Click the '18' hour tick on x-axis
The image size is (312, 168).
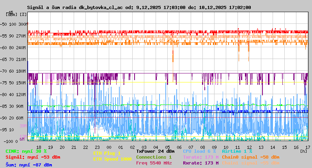pyautogui.click(x=39, y=147)
